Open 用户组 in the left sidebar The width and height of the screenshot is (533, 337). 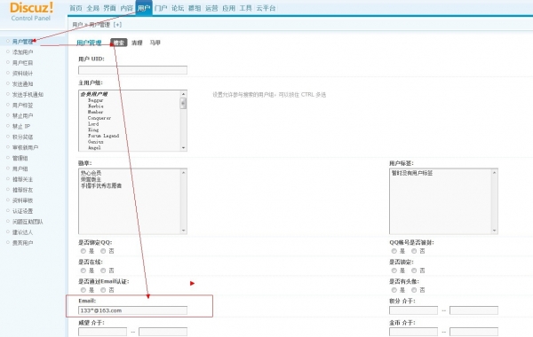(20, 168)
